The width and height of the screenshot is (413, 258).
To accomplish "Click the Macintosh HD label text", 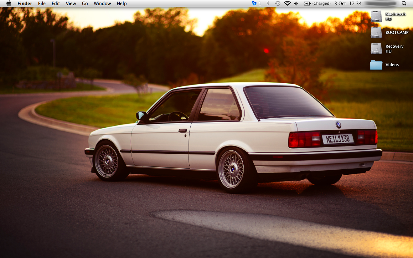I will click(396, 16).
